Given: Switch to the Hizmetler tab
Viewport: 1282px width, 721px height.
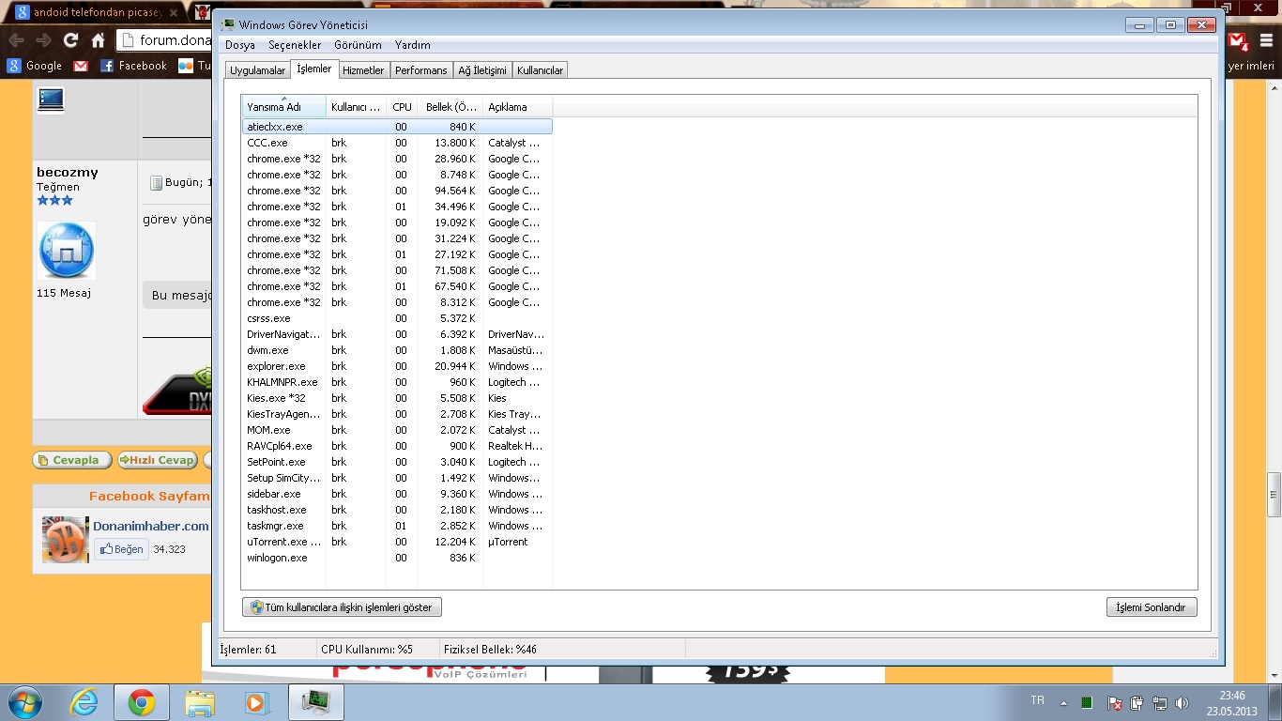Looking at the screenshot, I should (x=363, y=70).
